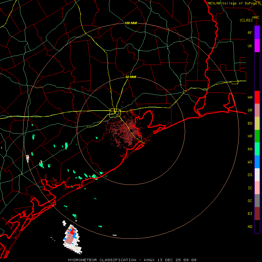Pick the gray GC ground clutter swatch

pos(257,201)
